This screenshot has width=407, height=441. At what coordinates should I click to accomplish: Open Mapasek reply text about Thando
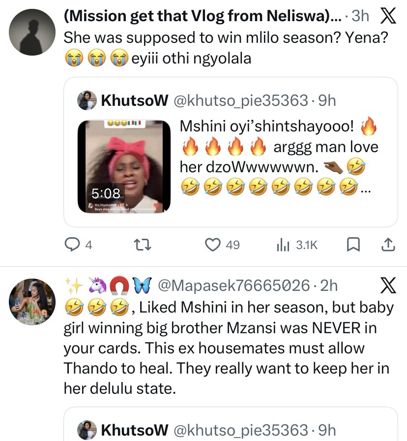[x=226, y=347]
